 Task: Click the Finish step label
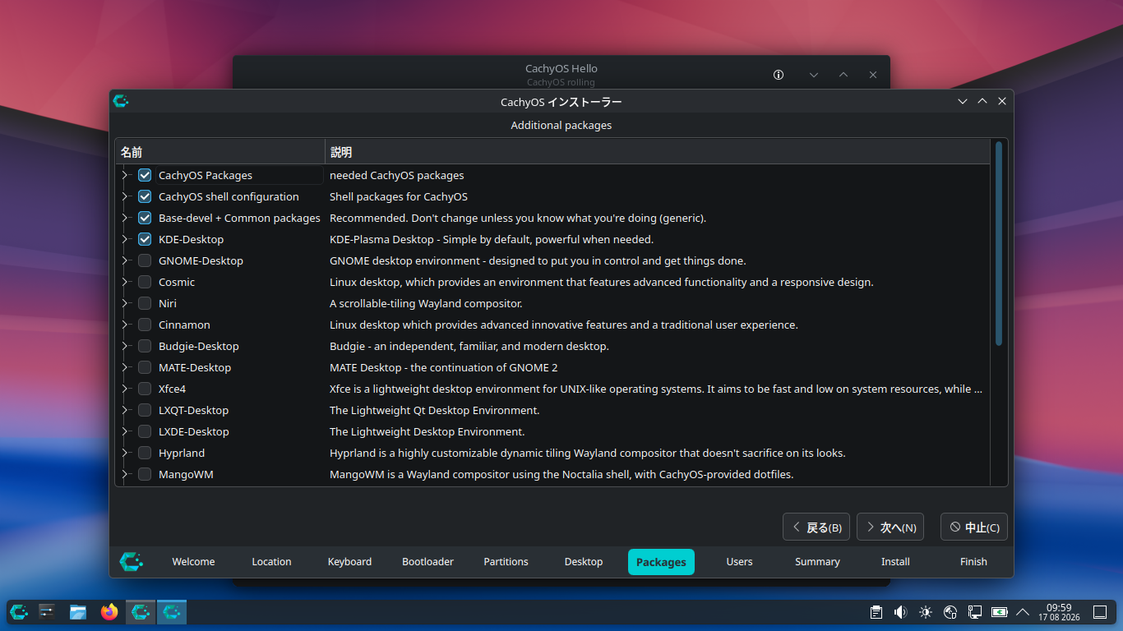pyautogui.click(x=973, y=562)
